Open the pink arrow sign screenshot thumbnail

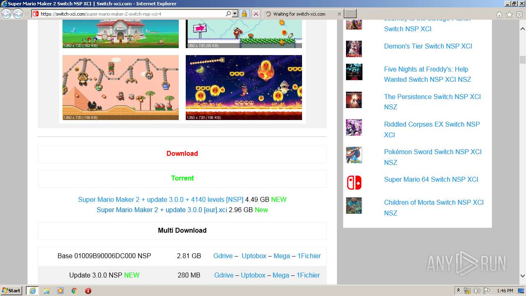tap(244, 34)
